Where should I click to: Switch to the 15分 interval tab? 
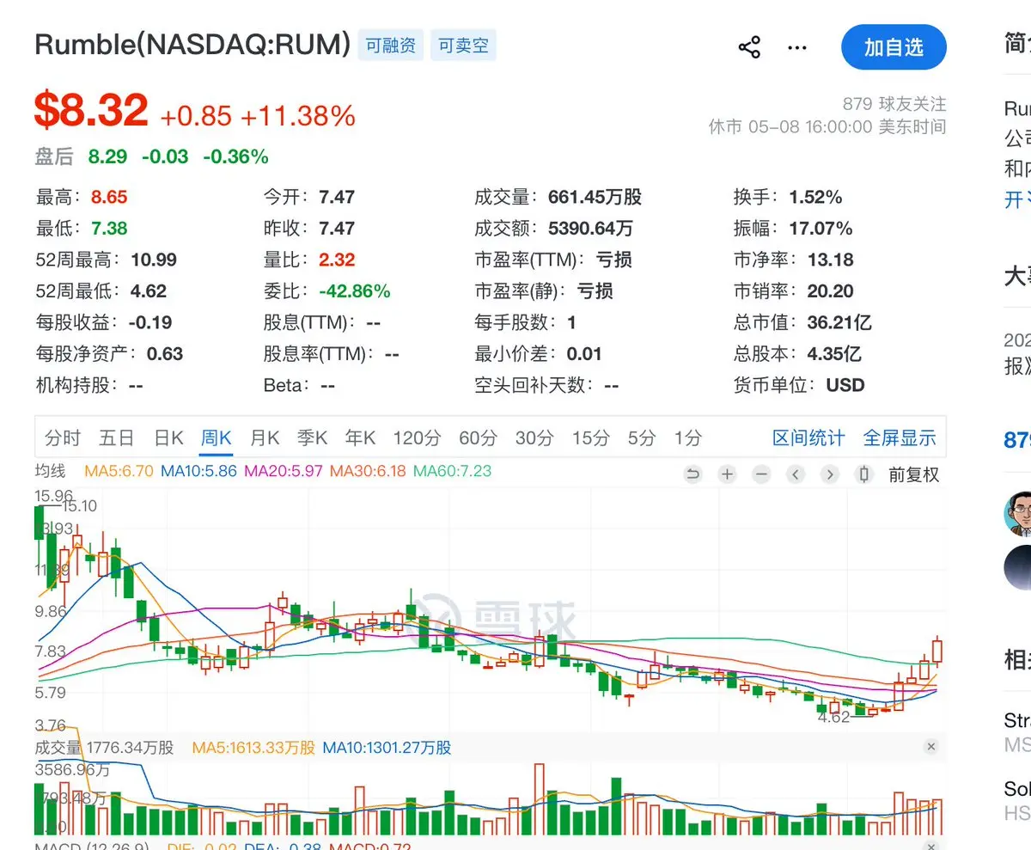click(591, 438)
